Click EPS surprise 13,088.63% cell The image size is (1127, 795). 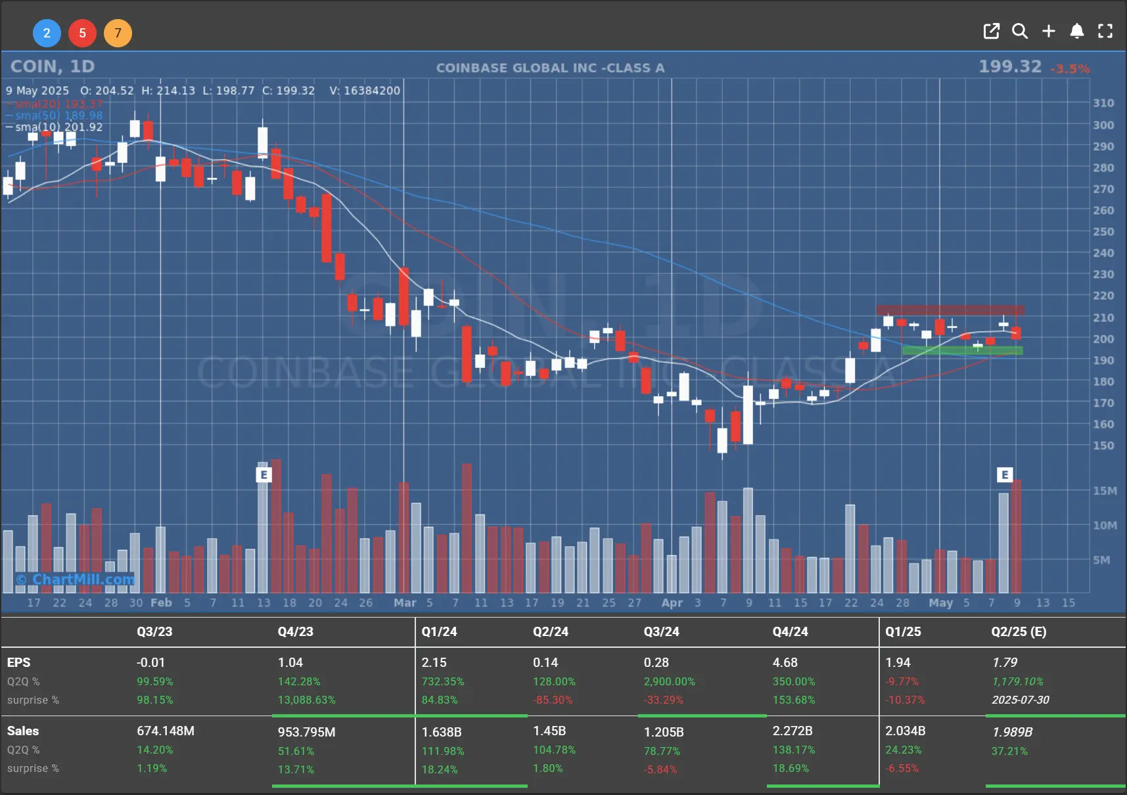(306, 700)
